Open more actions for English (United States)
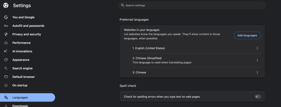This screenshot has width=281, height=107. tap(257, 48)
